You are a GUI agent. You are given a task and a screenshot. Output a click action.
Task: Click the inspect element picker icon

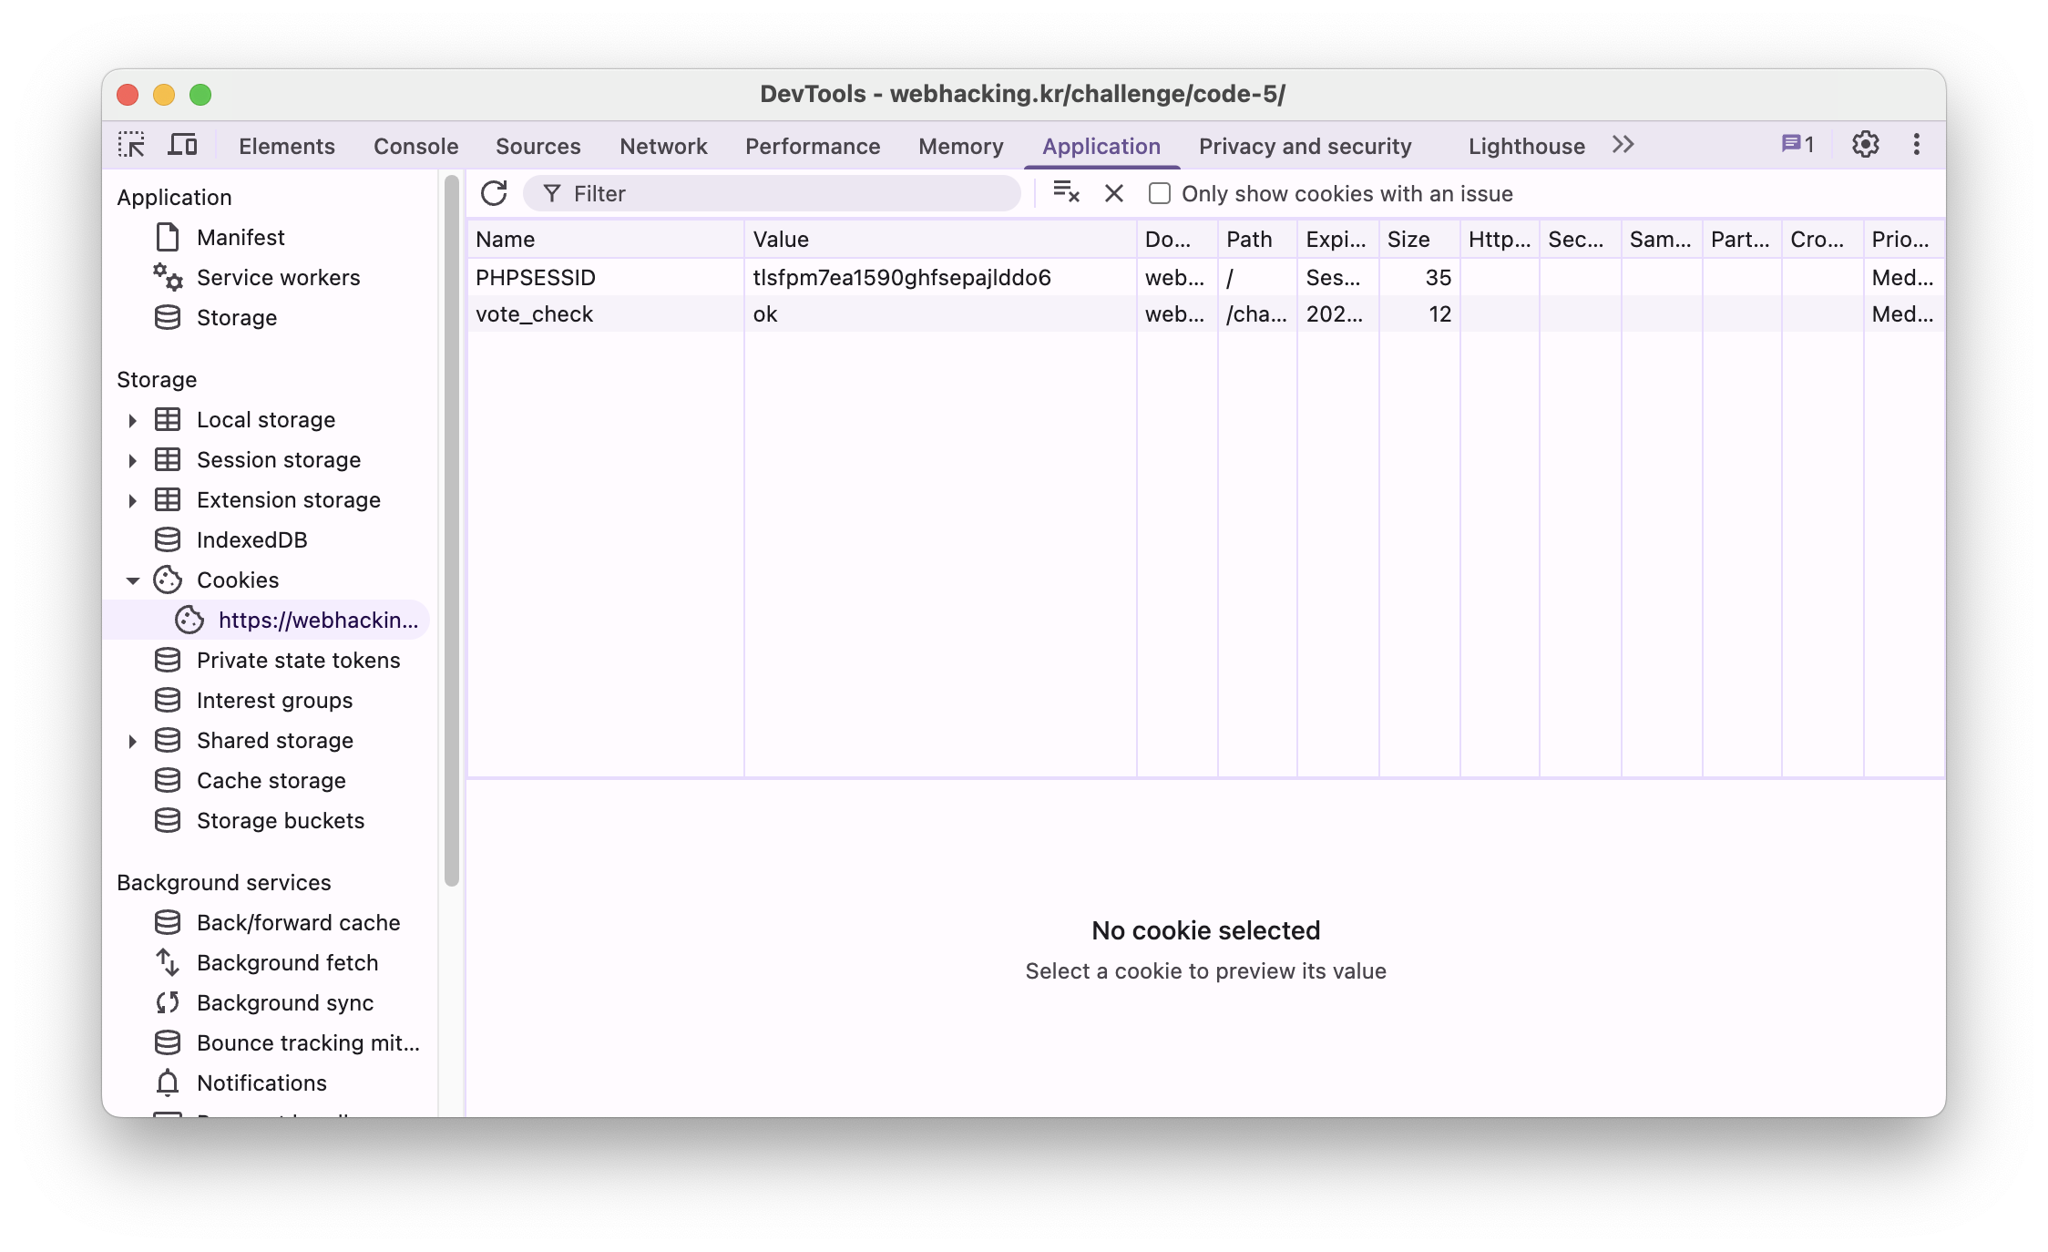[131, 145]
